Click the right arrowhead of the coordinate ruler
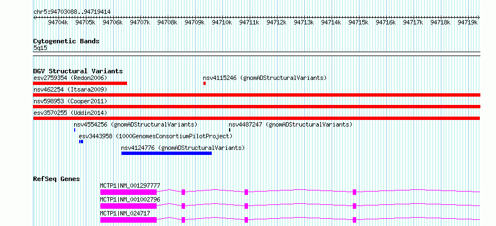The height and width of the screenshot is (226, 496). point(479,17)
